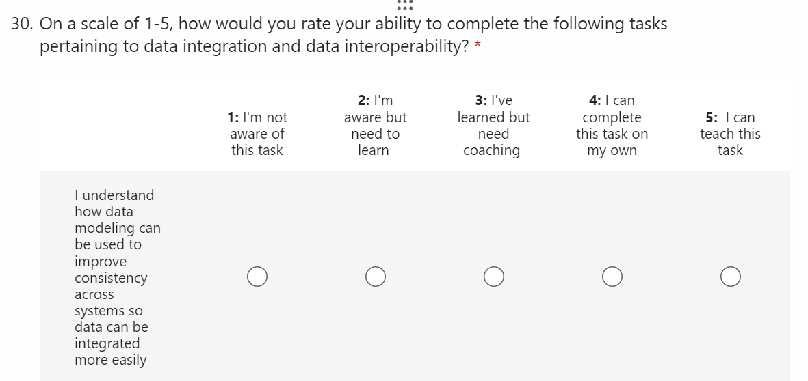808x381 pixels.
Task: Click the word "integrated" in the row statement
Action: 107,343
